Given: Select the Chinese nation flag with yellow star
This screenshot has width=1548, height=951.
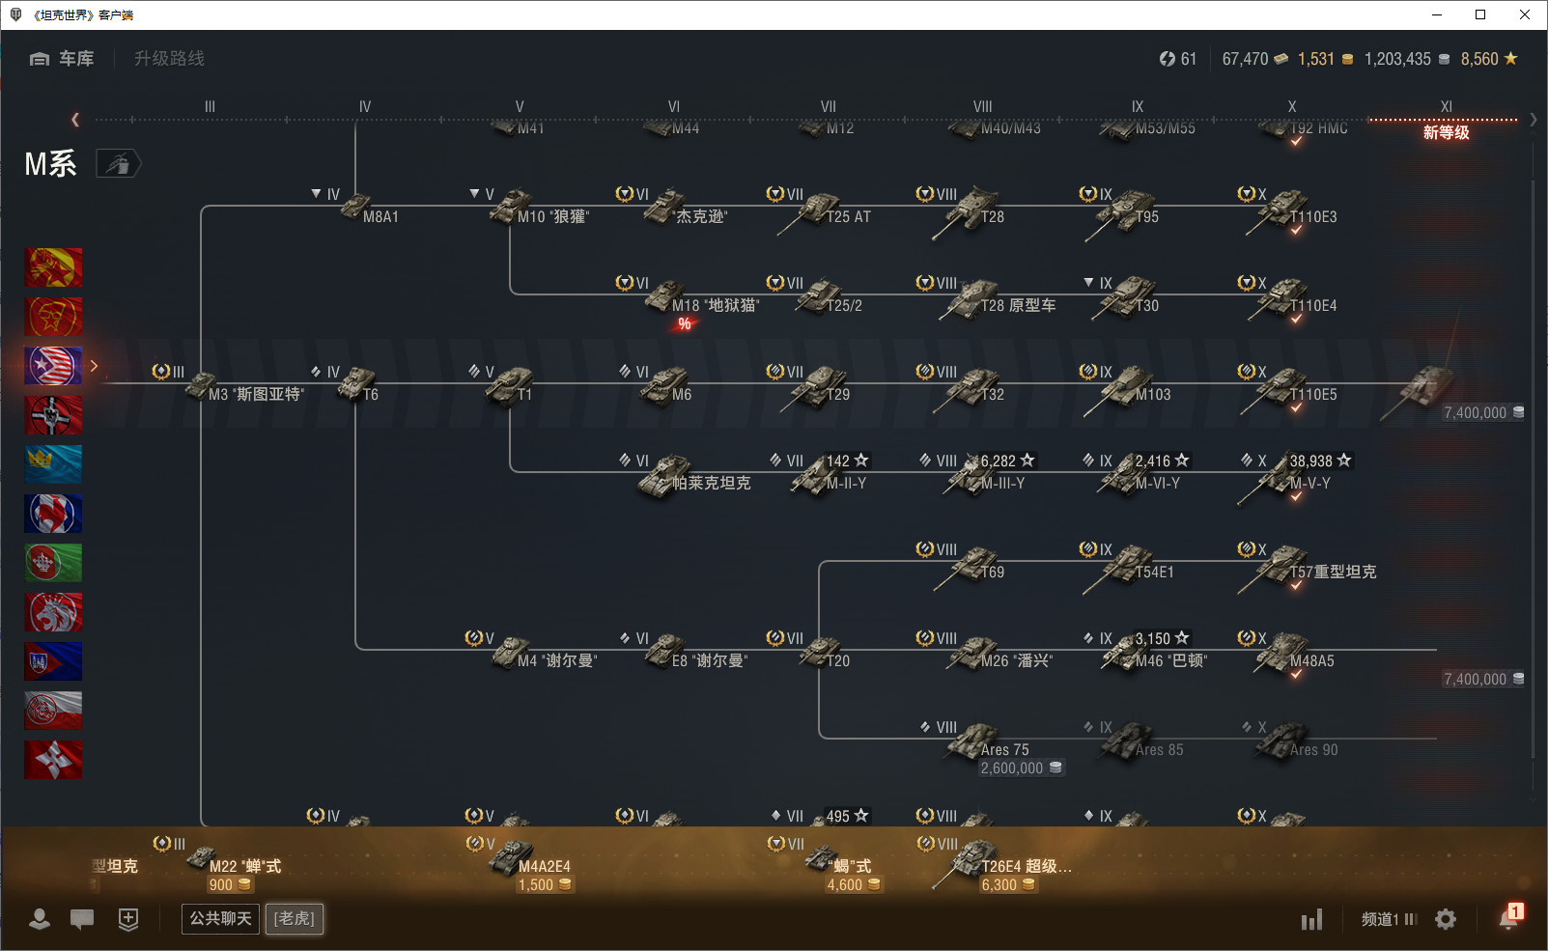Looking at the screenshot, I should tap(53, 317).
